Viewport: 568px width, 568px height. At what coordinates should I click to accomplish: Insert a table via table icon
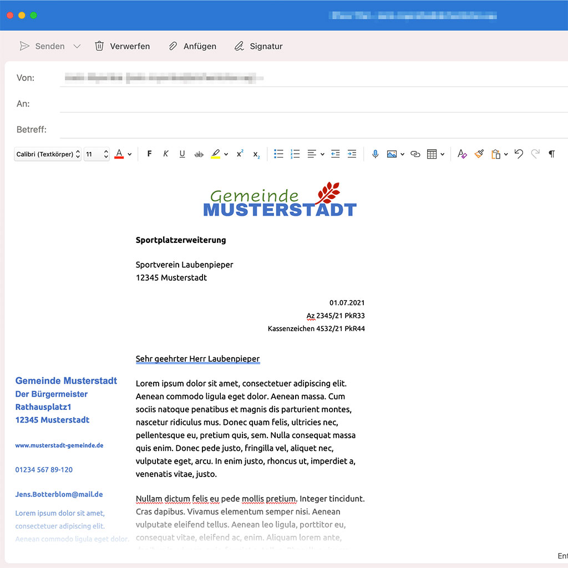432,154
